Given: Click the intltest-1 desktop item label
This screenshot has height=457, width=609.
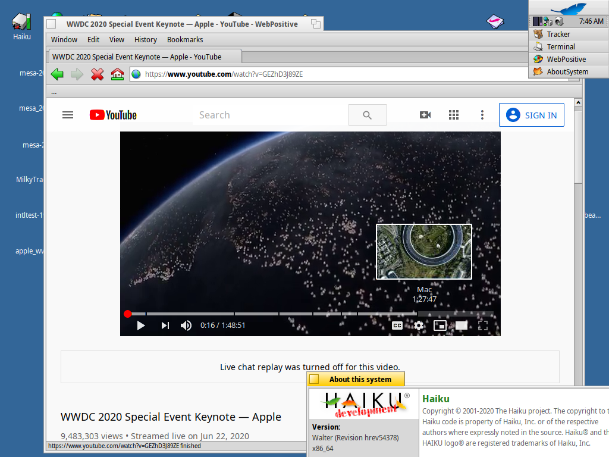Looking at the screenshot, I should pos(29,215).
